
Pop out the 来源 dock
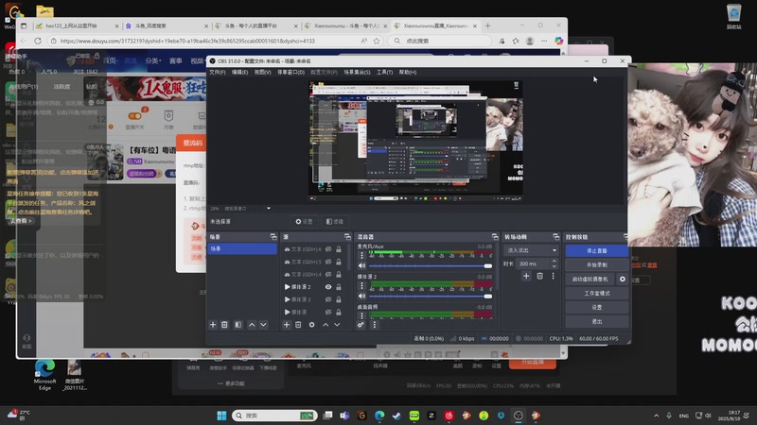point(347,237)
